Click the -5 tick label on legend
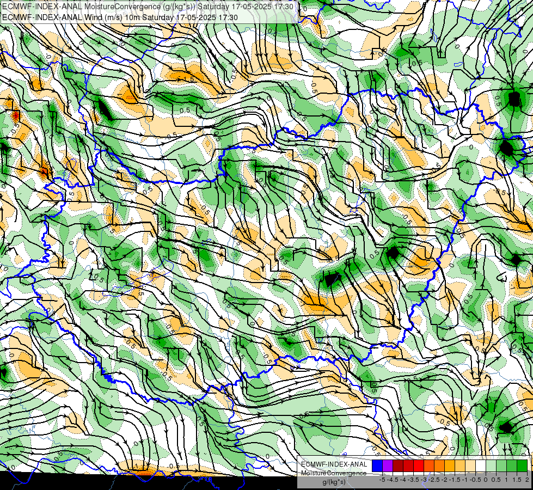The image size is (533, 490). click(382, 480)
